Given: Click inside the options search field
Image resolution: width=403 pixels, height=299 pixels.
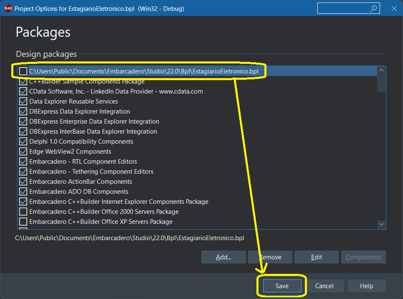Looking at the screenshot, I should tap(342, 8).
